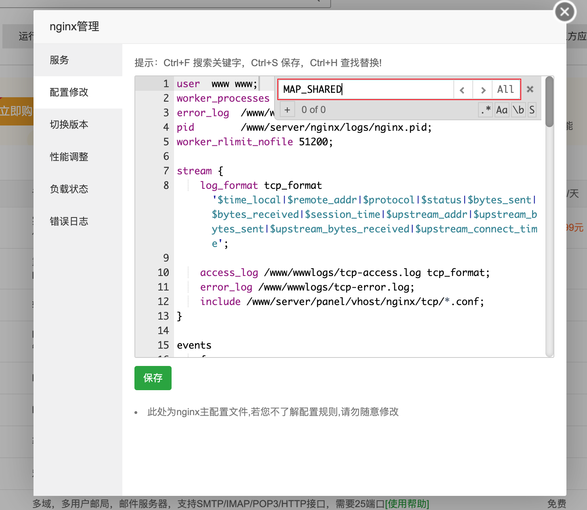The width and height of the screenshot is (587, 510).
Task: Toggle search in selection (S)
Action: (x=532, y=110)
